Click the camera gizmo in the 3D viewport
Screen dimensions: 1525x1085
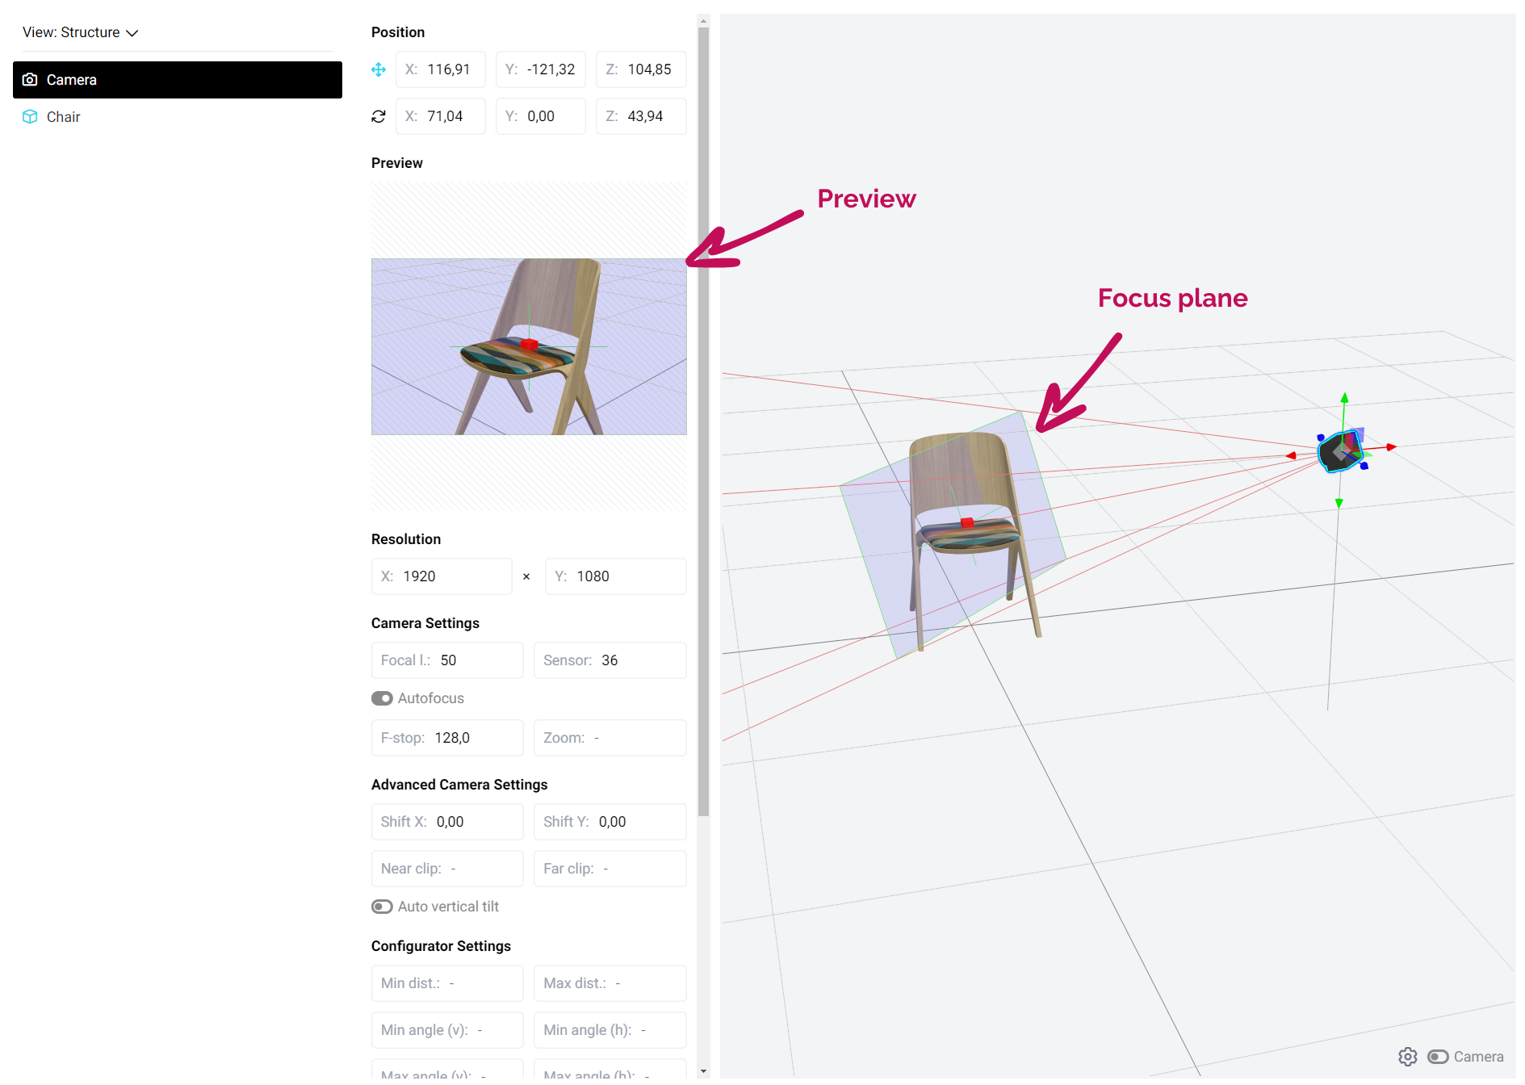(x=1339, y=453)
